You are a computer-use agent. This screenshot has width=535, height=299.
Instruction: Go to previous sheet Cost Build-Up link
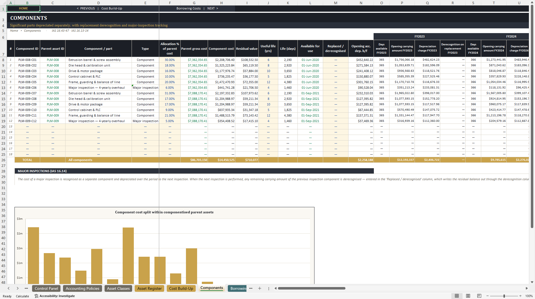[99, 8]
